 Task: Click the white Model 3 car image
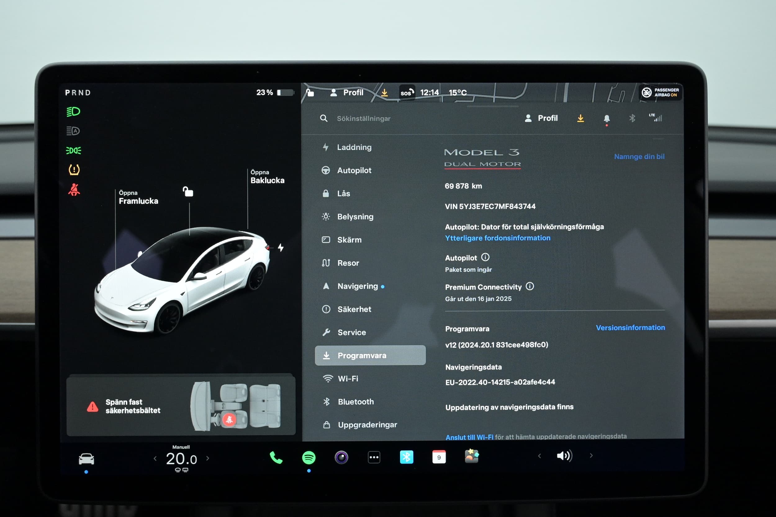182,280
